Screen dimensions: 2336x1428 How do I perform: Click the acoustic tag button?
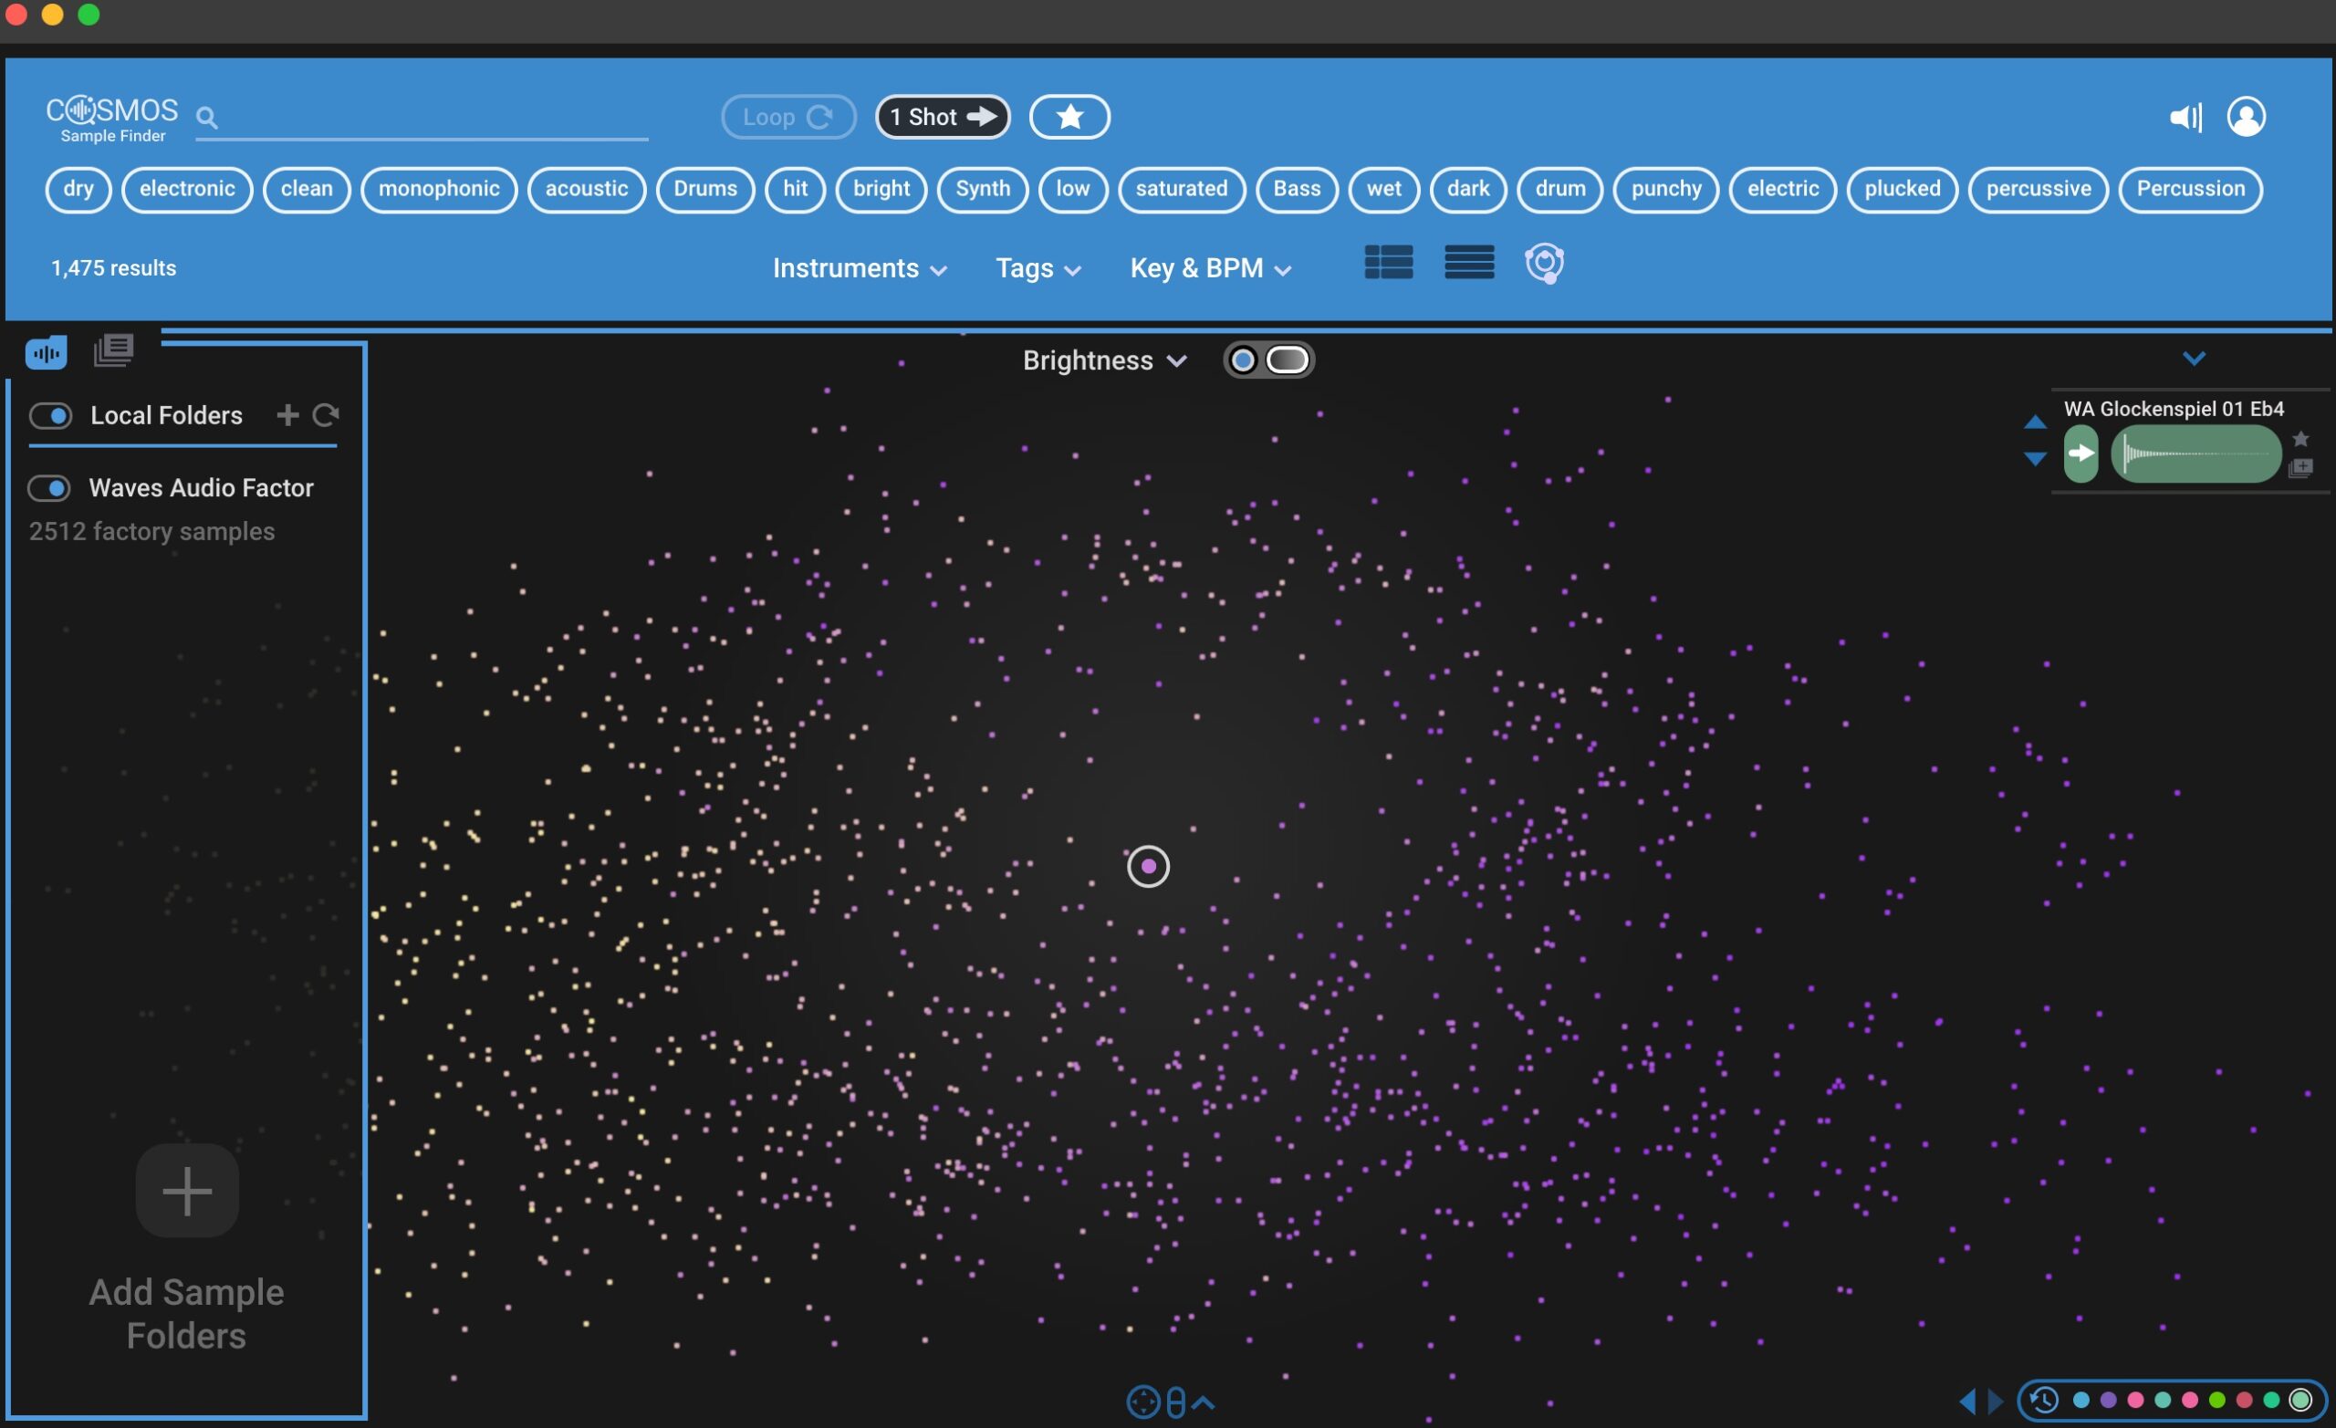pyautogui.click(x=586, y=190)
